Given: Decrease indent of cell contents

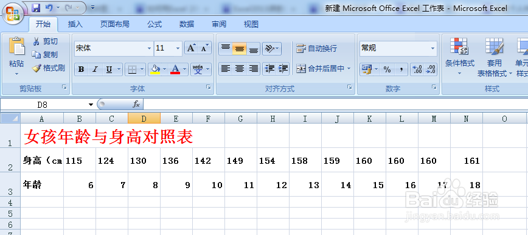Looking at the screenshot, I should tap(269, 69).
